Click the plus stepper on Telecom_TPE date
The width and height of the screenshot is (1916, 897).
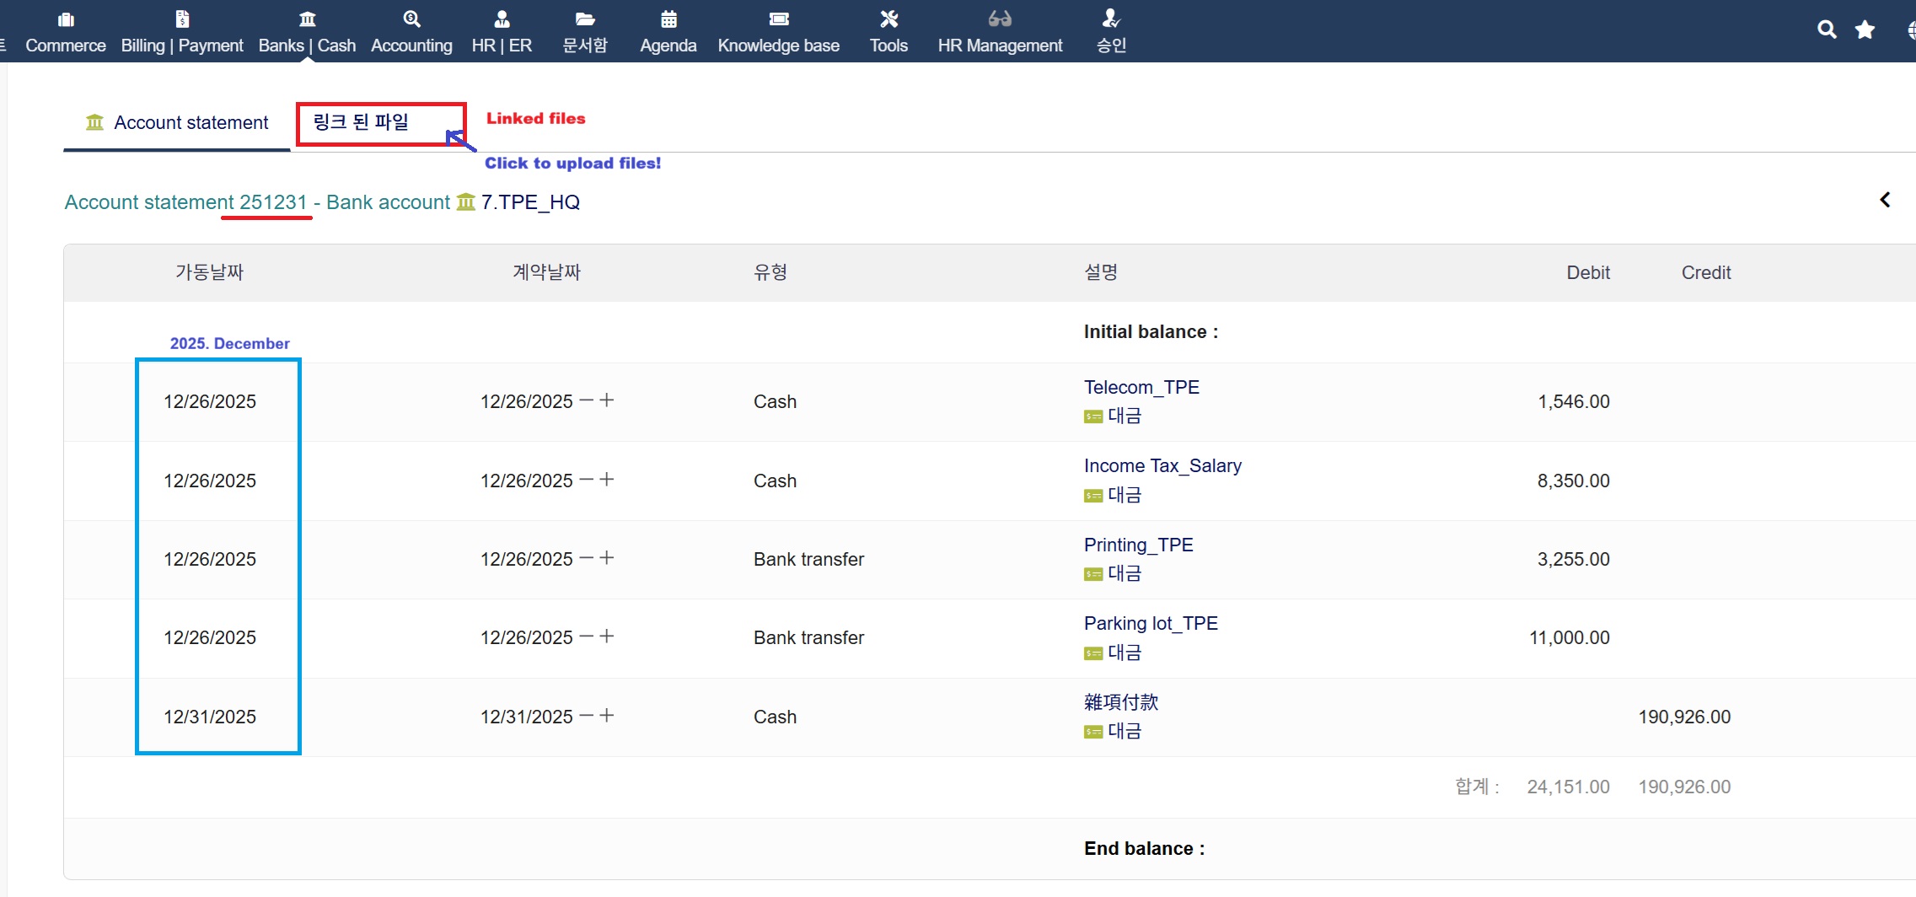coord(607,400)
